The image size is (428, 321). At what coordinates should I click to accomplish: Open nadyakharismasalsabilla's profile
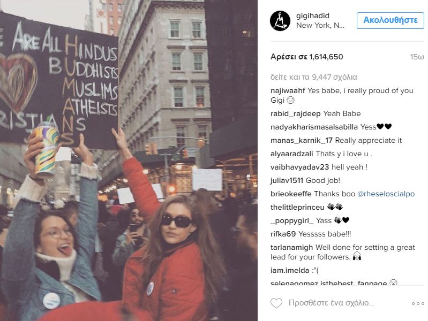314,127
